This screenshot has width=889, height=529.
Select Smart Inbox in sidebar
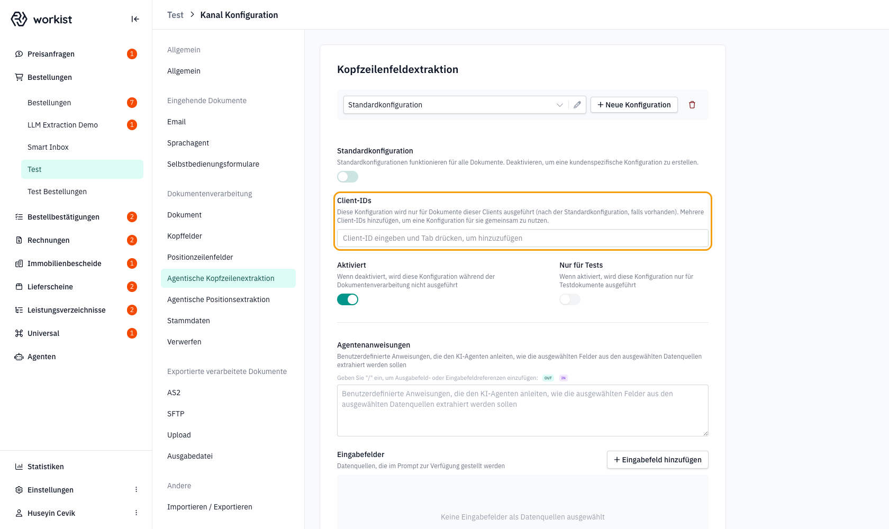coord(82,147)
